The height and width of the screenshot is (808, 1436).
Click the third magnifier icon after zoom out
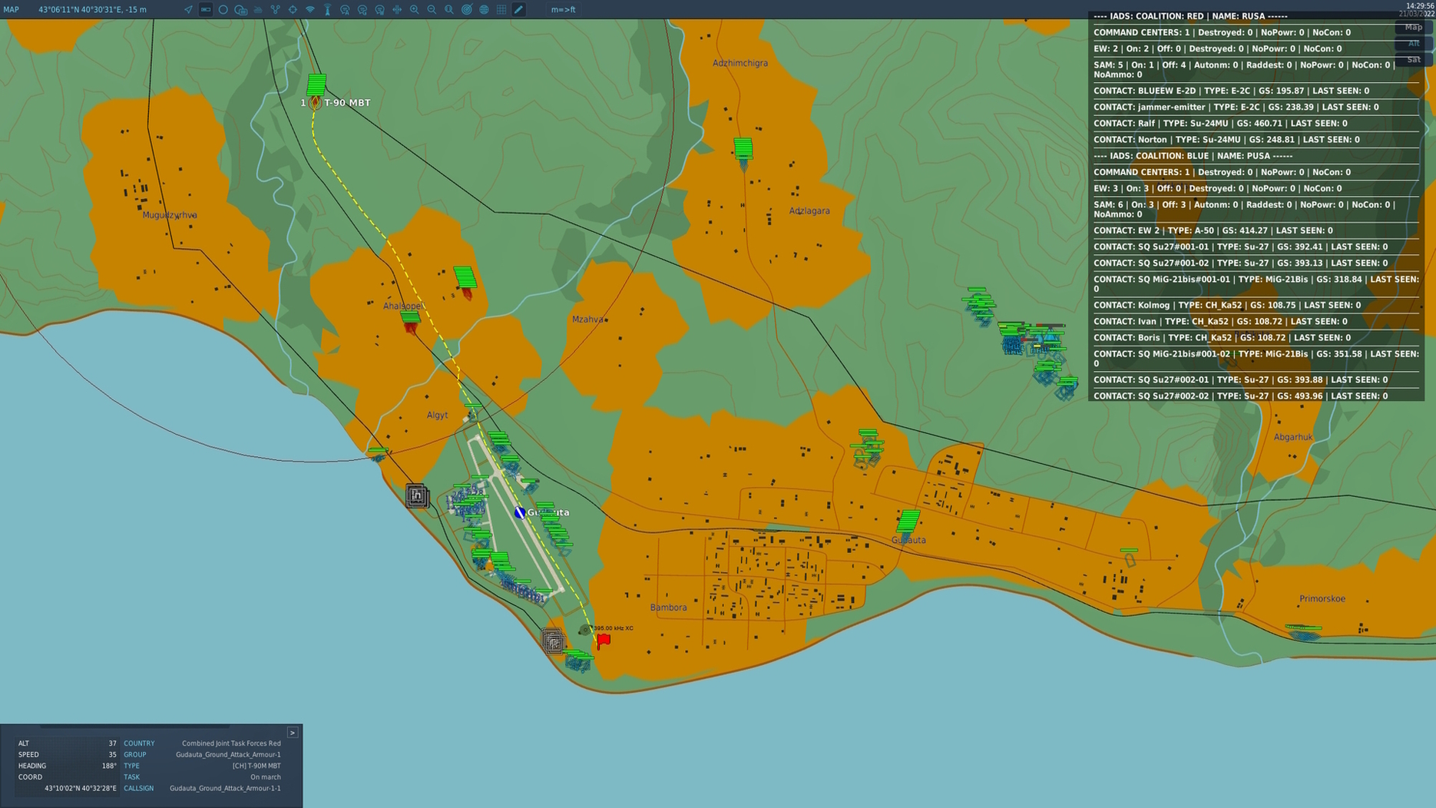[449, 9]
